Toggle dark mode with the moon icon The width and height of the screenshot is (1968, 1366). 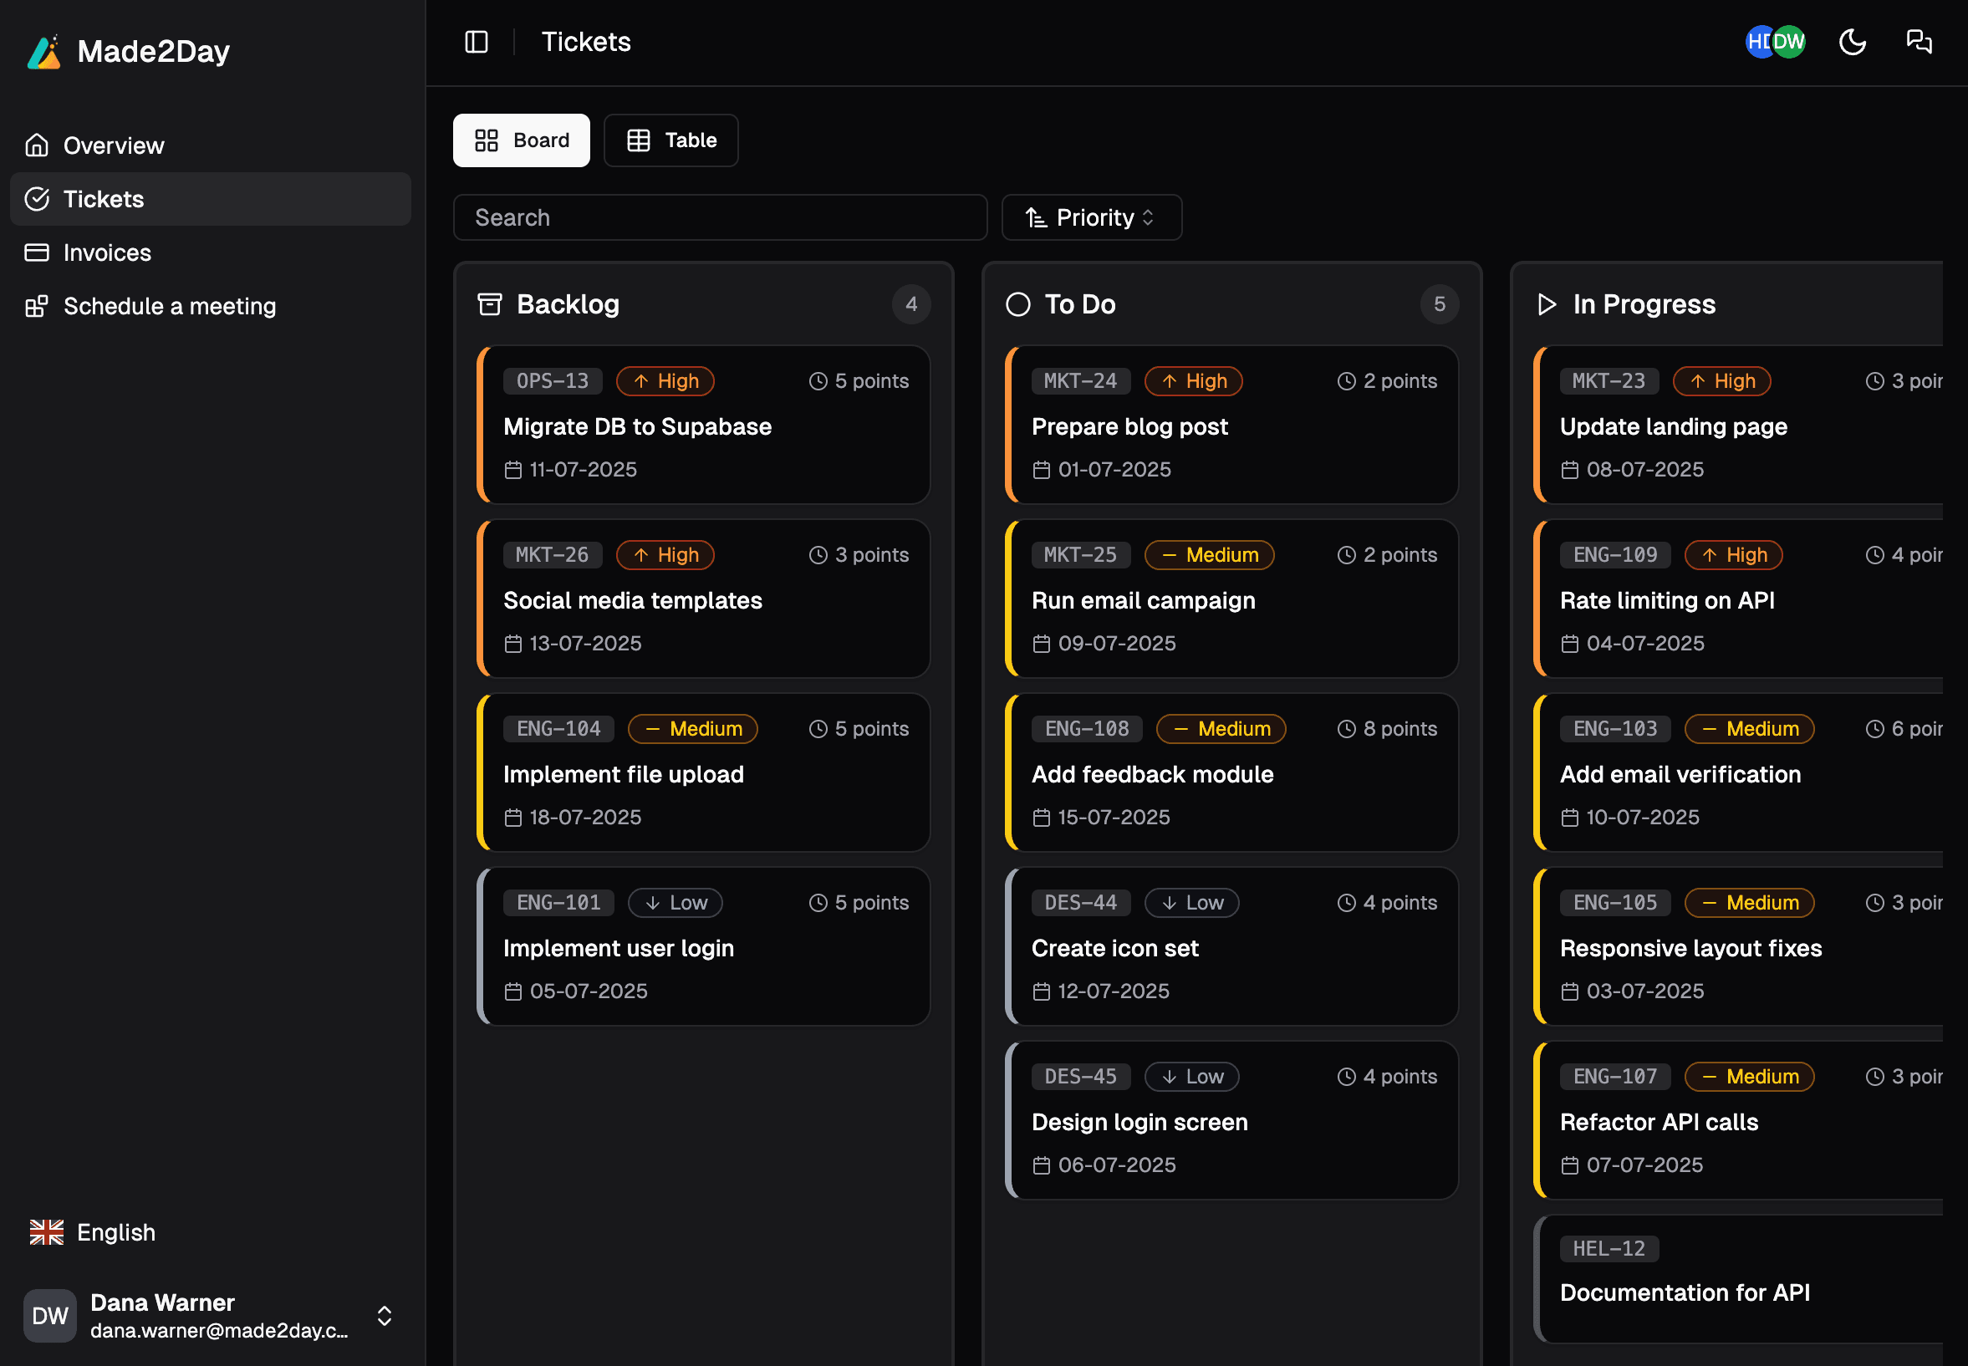1852,41
